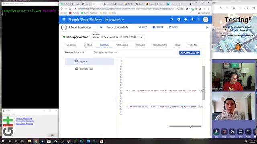Select index.js in the file list
This screenshot has width=257, height=144.
tap(90, 61)
